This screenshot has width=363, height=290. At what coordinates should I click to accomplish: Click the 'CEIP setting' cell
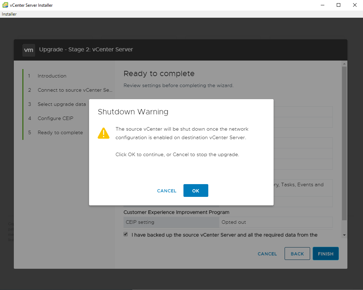(171, 222)
